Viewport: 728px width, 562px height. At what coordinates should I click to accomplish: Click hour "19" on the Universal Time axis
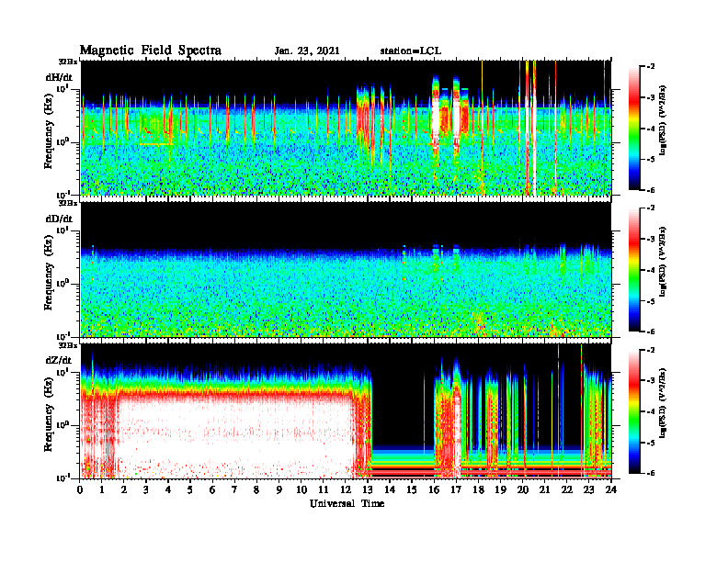tap(500, 489)
